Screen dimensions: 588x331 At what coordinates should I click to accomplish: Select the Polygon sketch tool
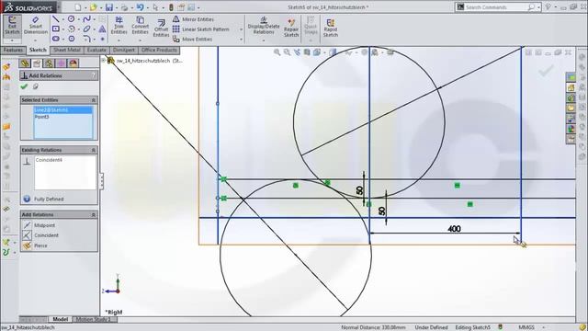coord(72,39)
